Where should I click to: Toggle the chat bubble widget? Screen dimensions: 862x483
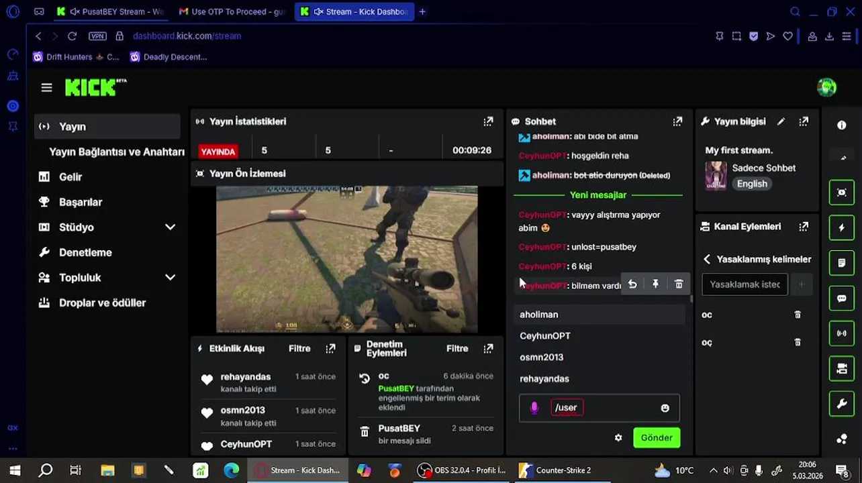[x=842, y=298]
